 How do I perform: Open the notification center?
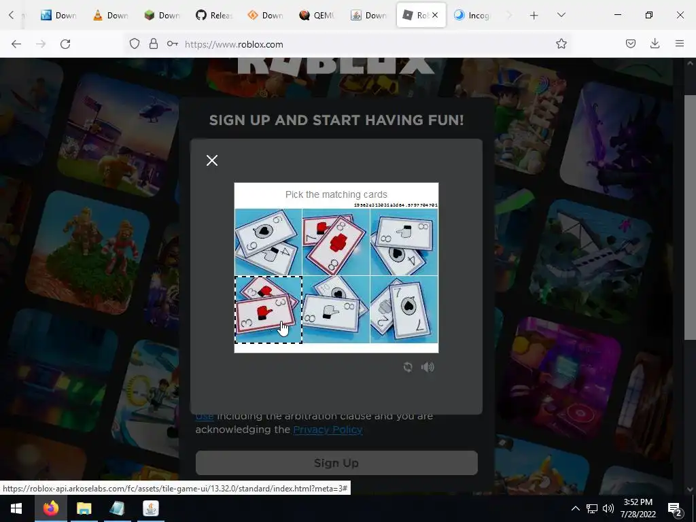(675, 508)
